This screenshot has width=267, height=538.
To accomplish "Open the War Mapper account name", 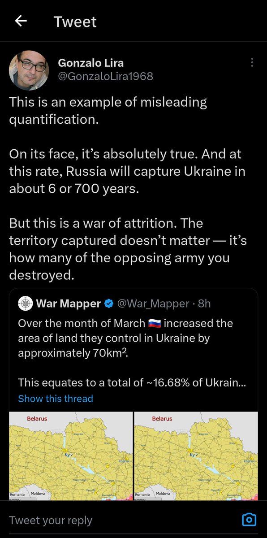I will (68, 304).
